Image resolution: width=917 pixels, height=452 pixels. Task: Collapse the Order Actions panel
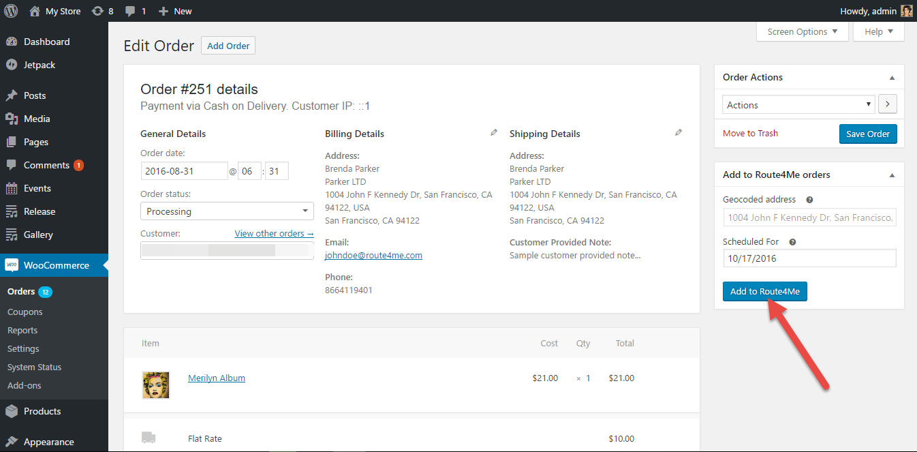point(892,78)
